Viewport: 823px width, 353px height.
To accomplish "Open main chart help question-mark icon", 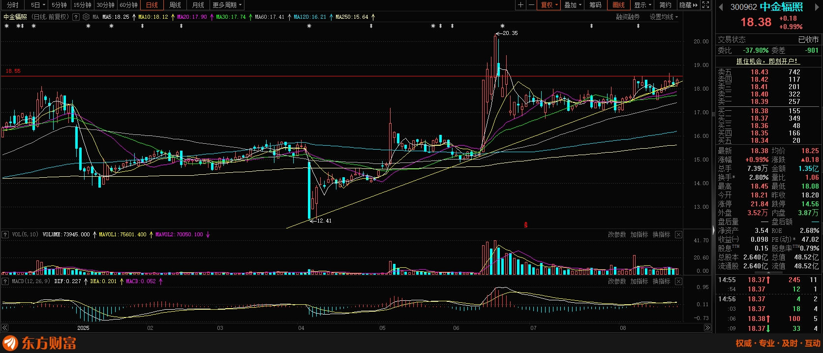I will pyautogui.click(x=76, y=17).
